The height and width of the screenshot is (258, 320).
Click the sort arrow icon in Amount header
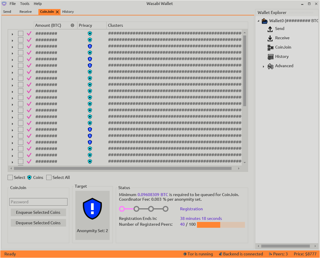click(x=72, y=25)
